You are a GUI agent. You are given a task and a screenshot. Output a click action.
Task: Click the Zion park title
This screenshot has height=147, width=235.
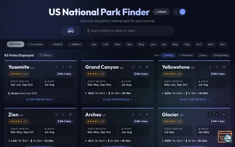click(13, 115)
